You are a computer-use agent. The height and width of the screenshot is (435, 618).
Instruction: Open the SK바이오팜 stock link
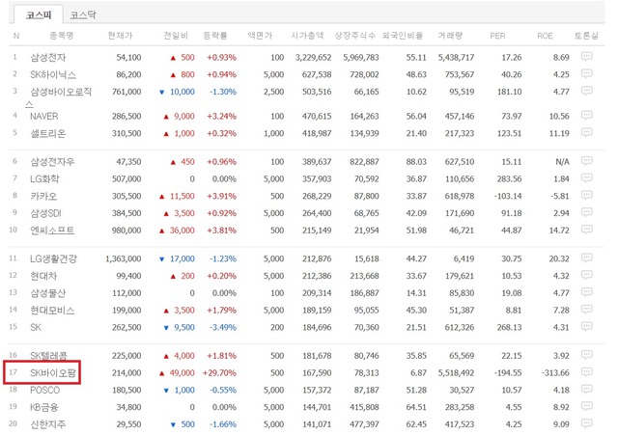pyautogui.click(x=53, y=373)
